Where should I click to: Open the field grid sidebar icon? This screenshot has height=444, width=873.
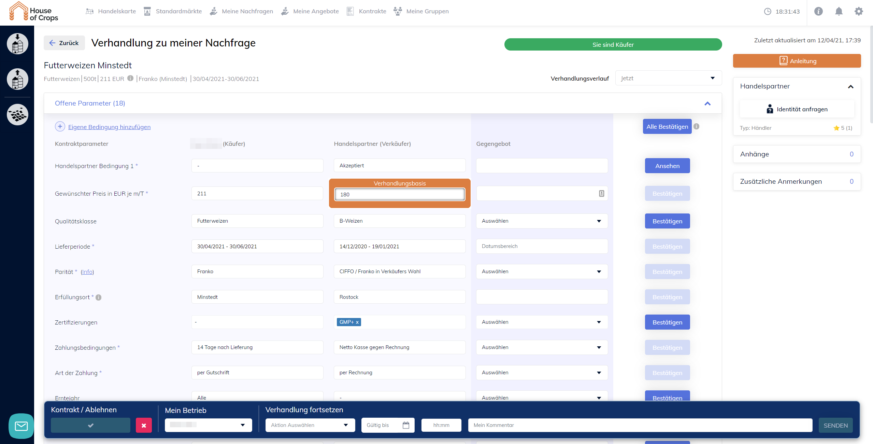(17, 114)
